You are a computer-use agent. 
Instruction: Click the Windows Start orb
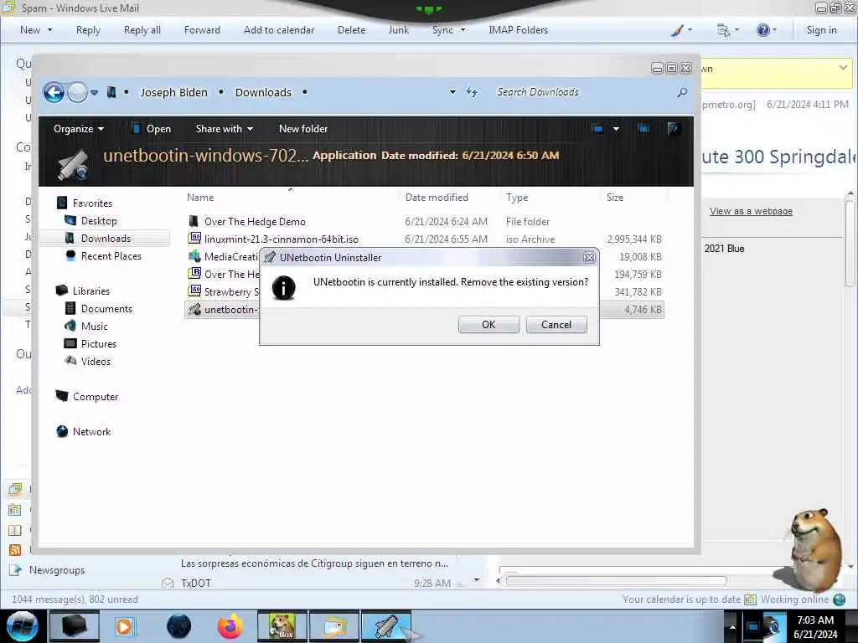coord(23,626)
